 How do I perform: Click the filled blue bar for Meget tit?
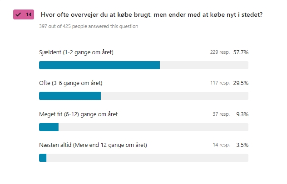[49, 127]
